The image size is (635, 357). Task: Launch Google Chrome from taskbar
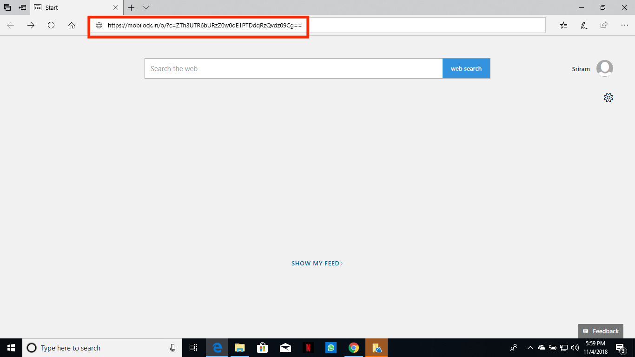354,348
